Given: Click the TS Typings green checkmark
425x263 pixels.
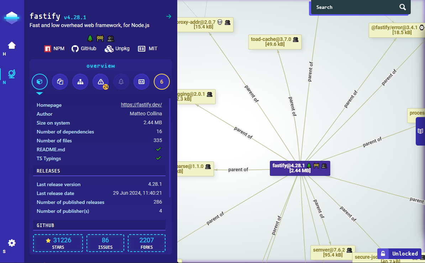Looking at the screenshot, I should [158, 158].
